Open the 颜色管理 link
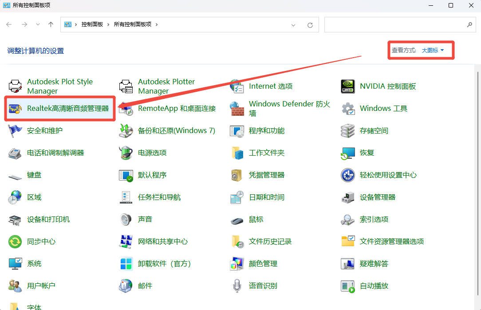The image size is (481, 310). 263,264
